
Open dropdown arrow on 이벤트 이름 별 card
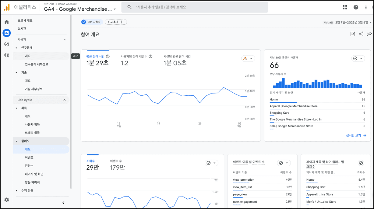[287, 163]
